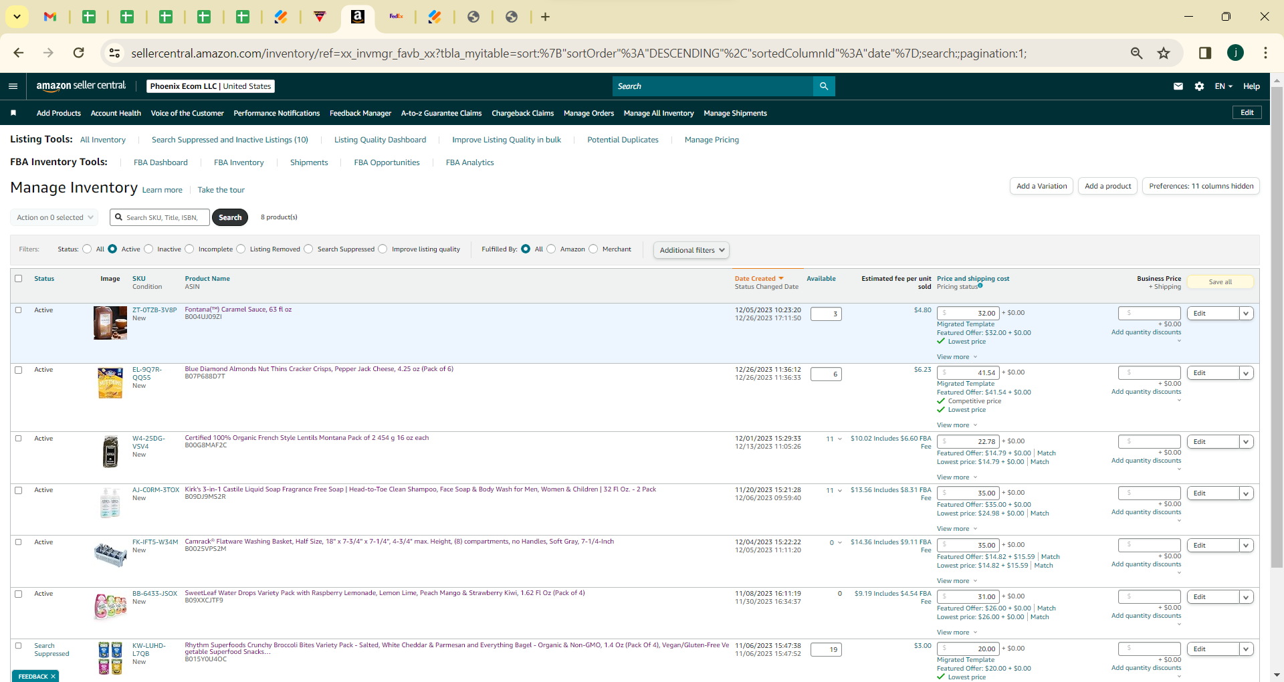Select the All status radio button
The width and height of the screenshot is (1284, 682).
click(x=87, y=249)
